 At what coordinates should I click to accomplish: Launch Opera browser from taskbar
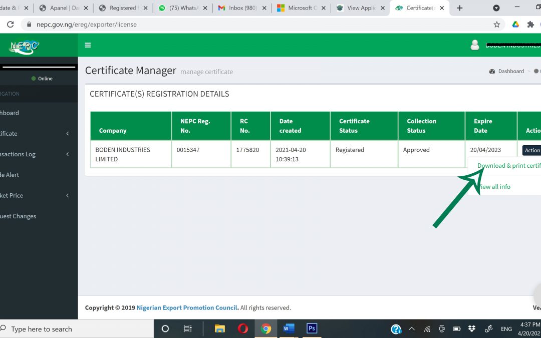243,328
